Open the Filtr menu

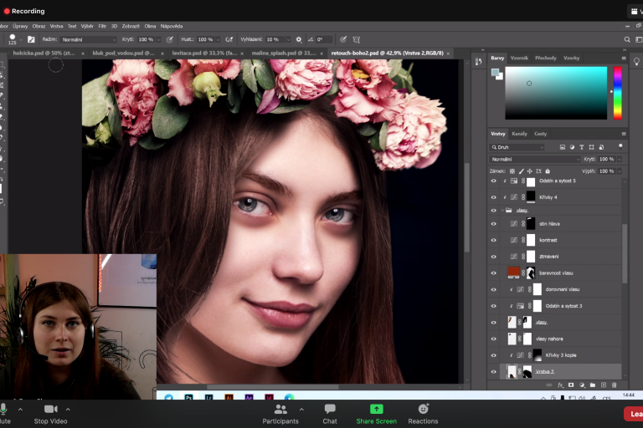pos(102,26)
